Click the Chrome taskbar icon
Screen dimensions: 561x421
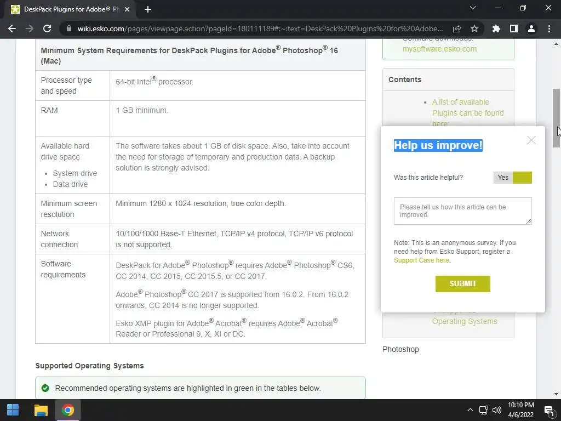tap(67, 410)
